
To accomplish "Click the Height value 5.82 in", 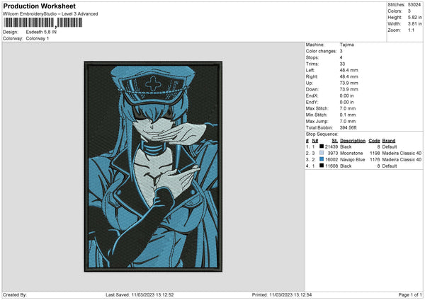I will click(x=414, y=17).
